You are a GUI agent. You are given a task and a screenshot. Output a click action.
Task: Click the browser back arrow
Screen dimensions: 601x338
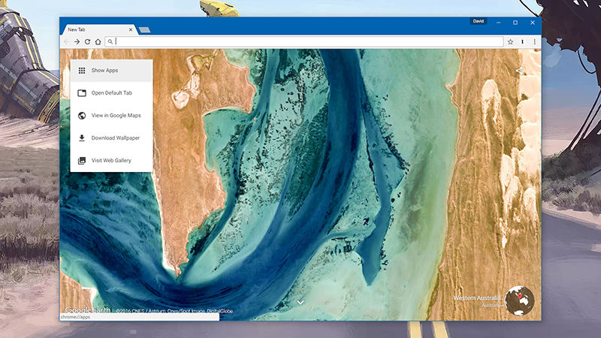tap(66, 42)
